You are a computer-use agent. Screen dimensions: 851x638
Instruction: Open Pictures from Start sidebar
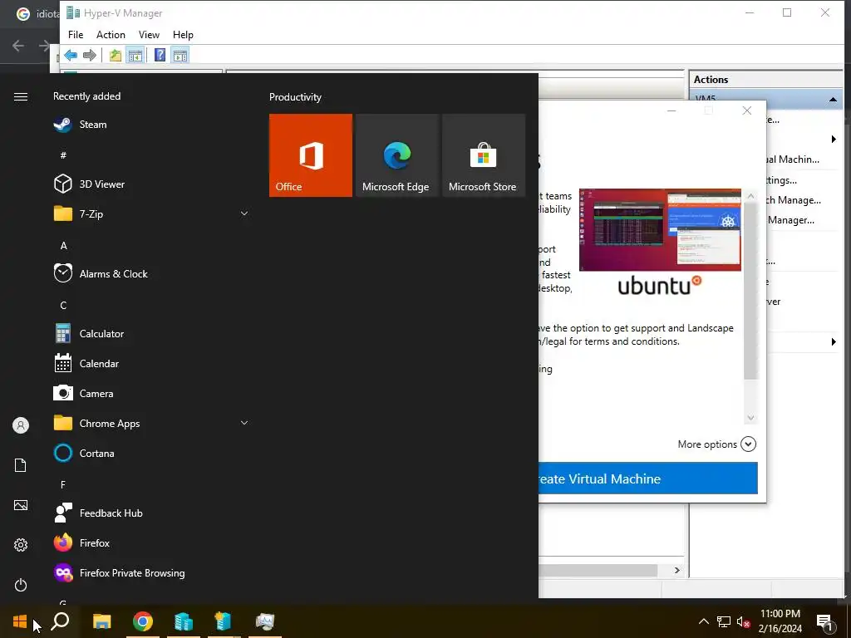(21, 506)
